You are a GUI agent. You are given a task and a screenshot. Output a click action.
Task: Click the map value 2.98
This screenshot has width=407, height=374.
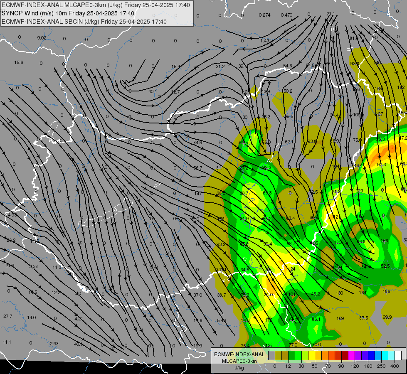pos(54,344)
